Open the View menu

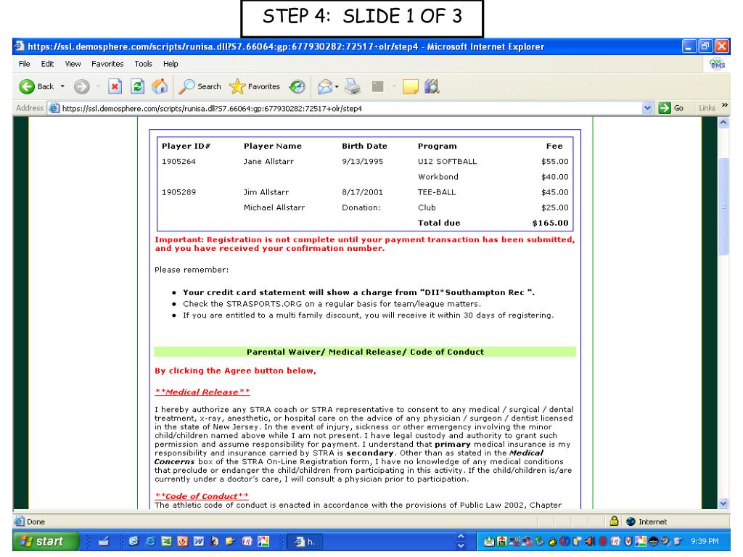tap(73, 64)
